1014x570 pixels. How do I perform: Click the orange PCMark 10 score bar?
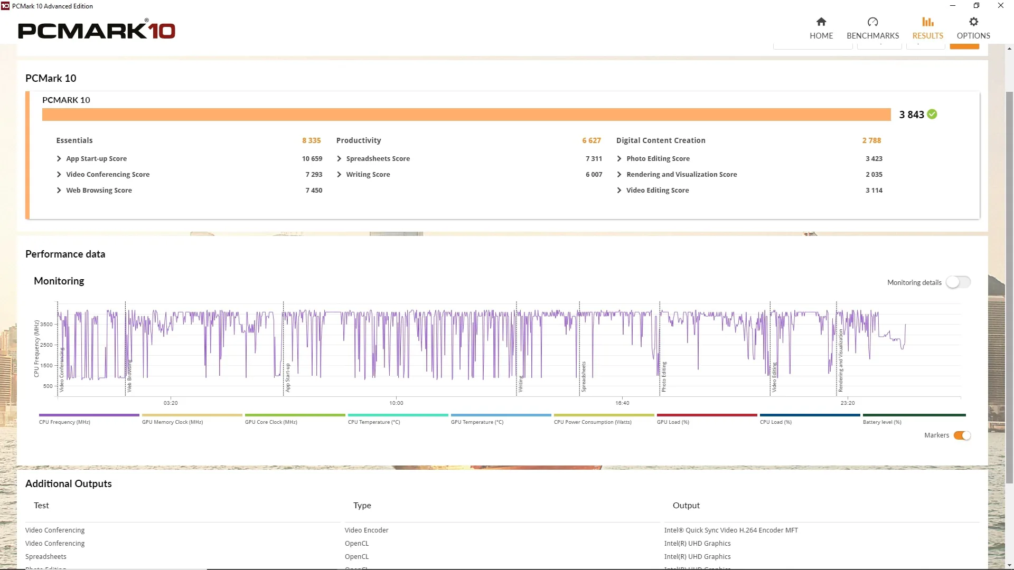[466, 115]
